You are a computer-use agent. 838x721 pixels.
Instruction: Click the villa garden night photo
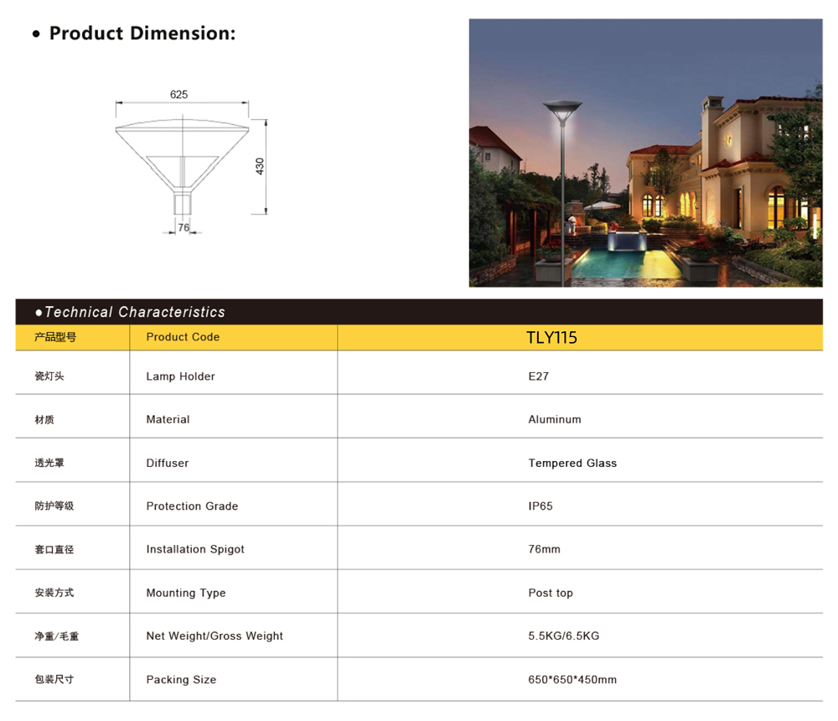(645, 153)
